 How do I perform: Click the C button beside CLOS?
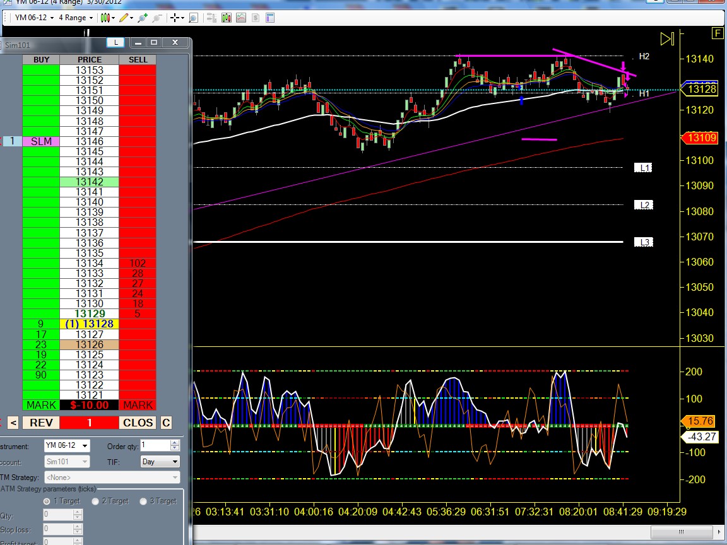tap(166, 423)
